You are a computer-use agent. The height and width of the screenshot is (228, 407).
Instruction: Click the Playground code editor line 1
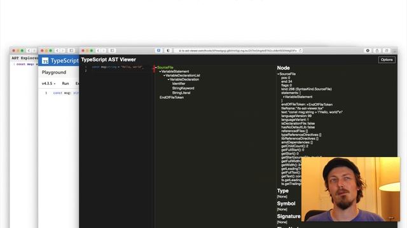pos(66,93)
